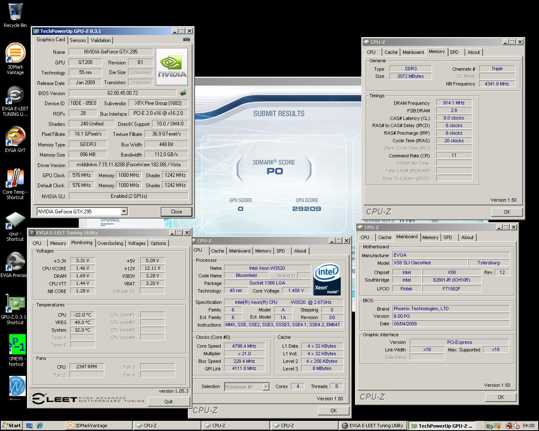This screenshot has width=539, height=431.
Task: Open the Recycle Bin desktop icon
Action: coord(15,16)
